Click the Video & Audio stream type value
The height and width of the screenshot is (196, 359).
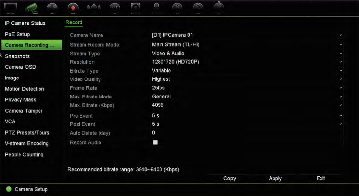pos(168,53)
